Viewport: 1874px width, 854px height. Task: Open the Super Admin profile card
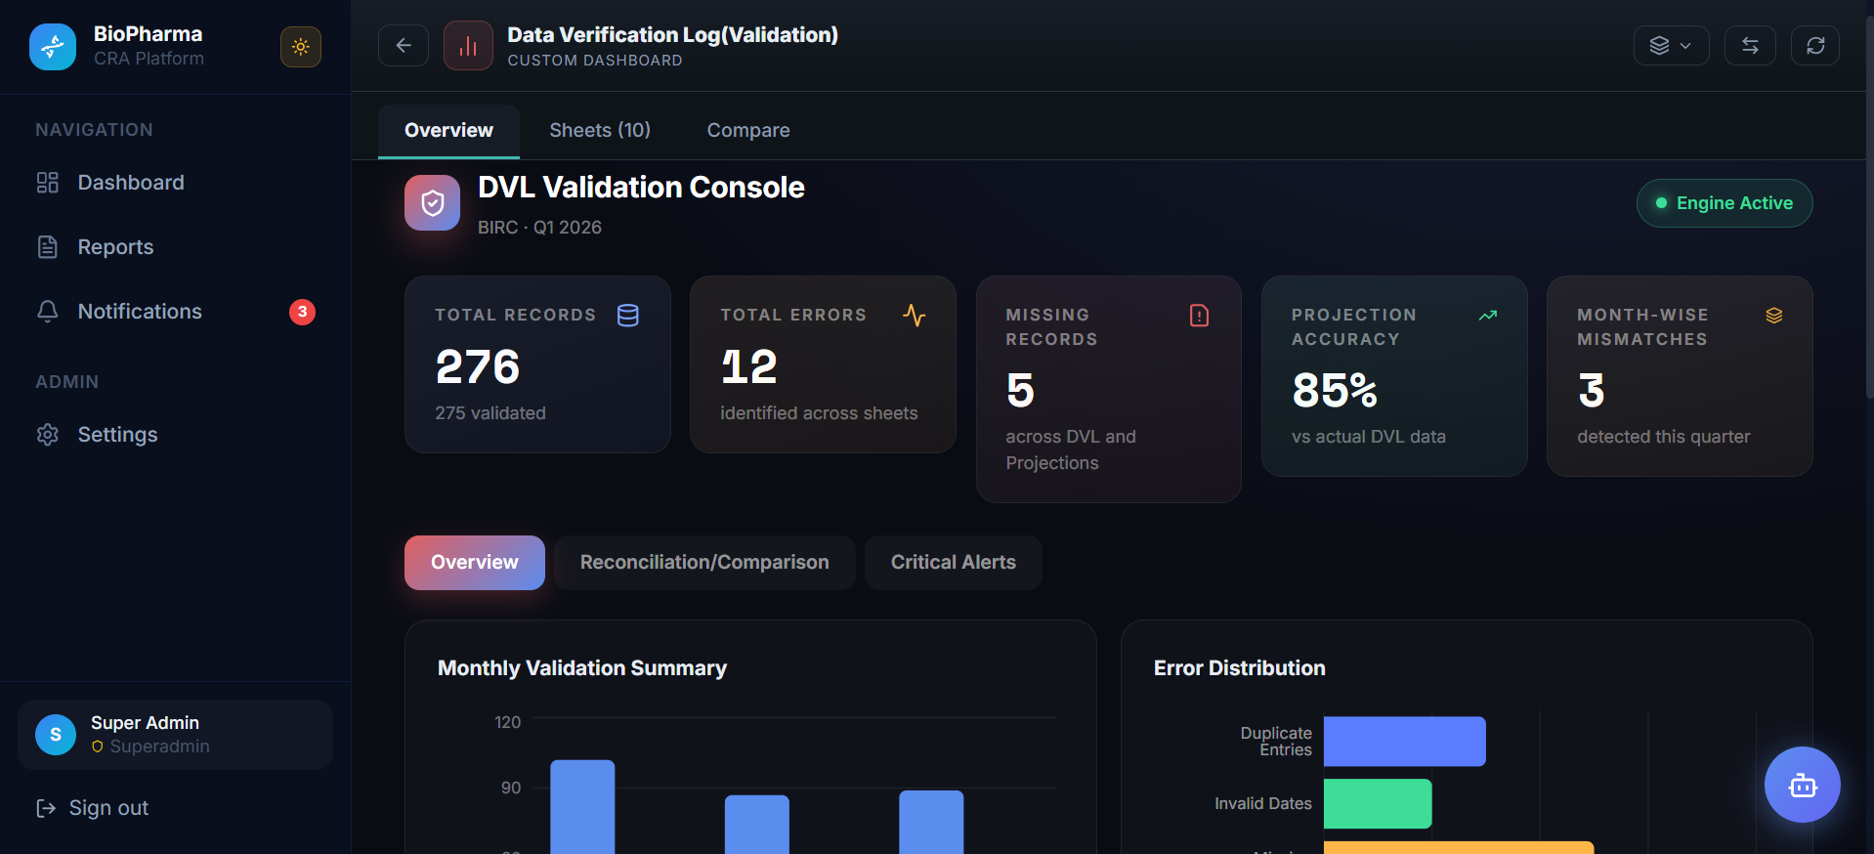176,735
